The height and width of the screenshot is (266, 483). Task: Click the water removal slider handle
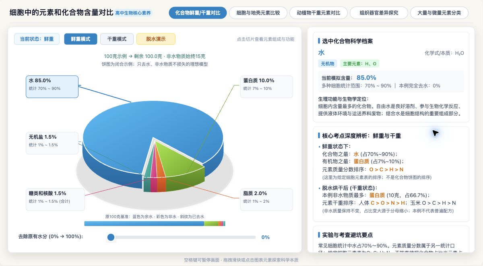pos(111,237)
